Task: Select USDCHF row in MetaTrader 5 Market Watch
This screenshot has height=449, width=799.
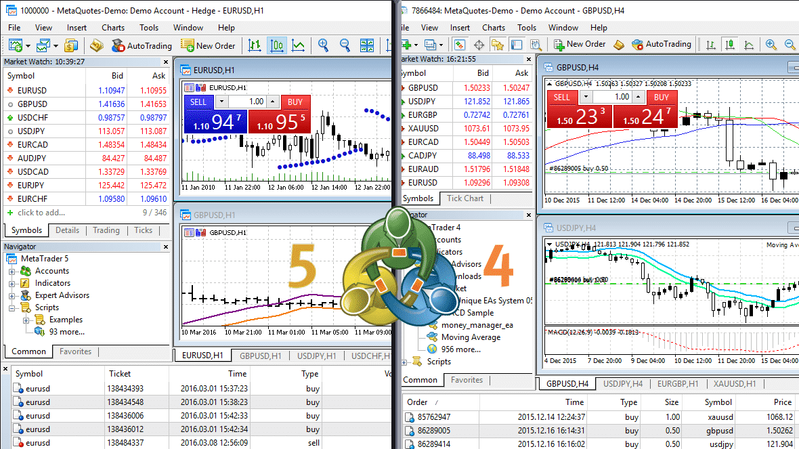Action: coord(87,117)
